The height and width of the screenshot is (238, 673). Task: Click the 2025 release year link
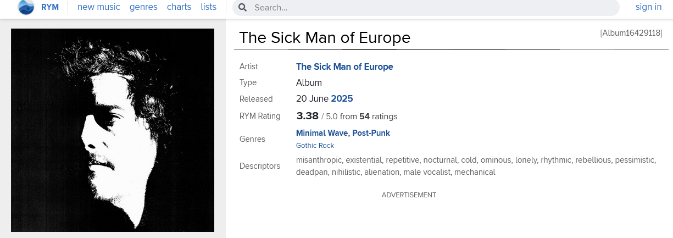point(342,99)
